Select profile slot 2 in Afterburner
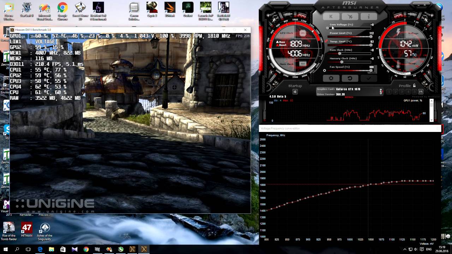The height and width of the screenshot is (254, 452). (x=395, y=92)
